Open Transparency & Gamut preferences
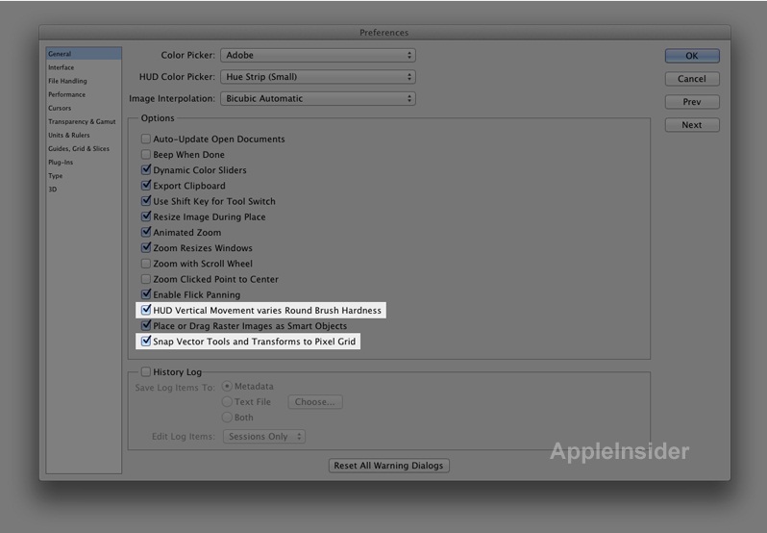 82,122
